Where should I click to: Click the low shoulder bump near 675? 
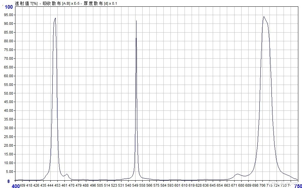(x=238, y=174)
